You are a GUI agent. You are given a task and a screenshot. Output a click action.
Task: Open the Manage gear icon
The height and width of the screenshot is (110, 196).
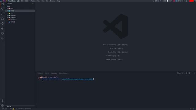[2, 105]
